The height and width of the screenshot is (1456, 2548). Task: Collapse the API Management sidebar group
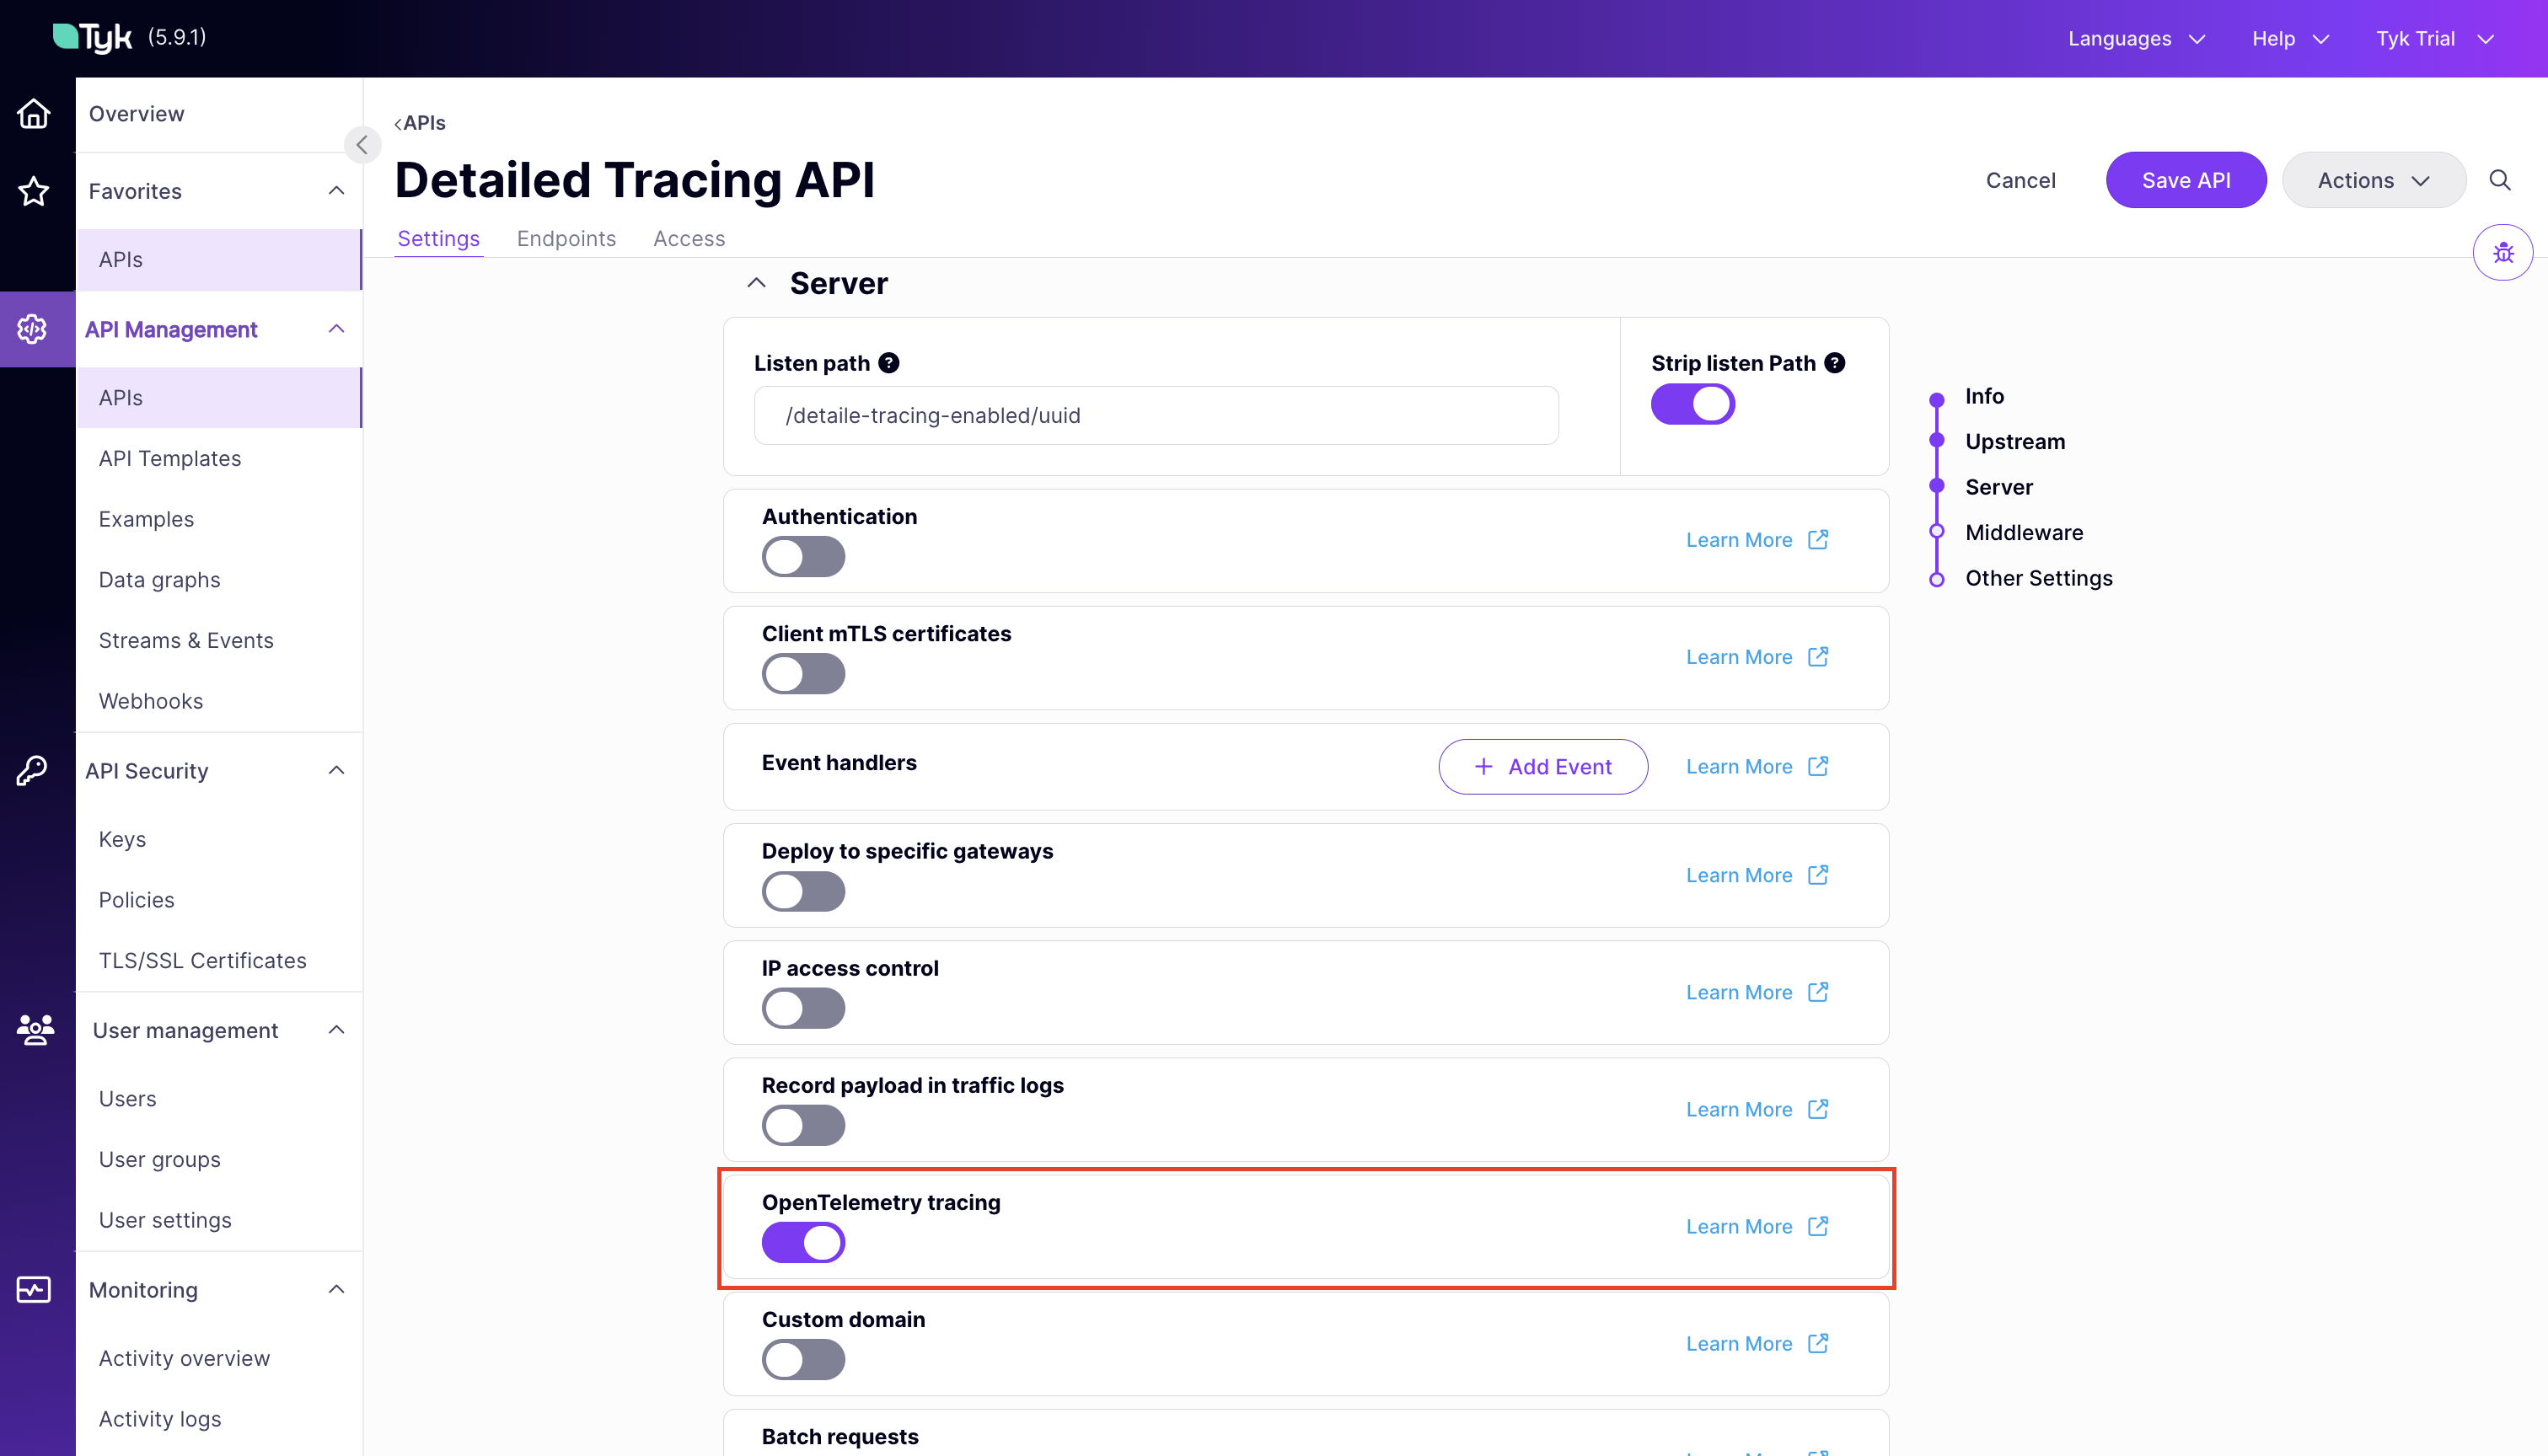(336, 328)
